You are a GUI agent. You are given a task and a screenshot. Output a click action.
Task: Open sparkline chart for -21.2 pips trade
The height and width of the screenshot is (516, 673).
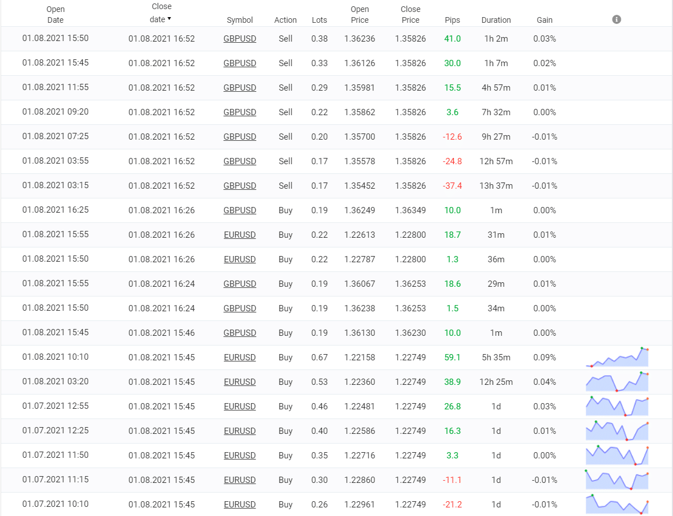(616, 504)
